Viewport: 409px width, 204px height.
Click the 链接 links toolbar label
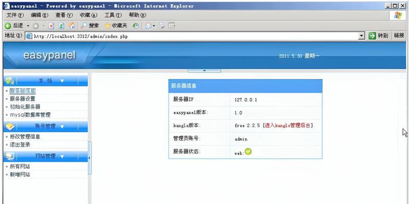pos(399,36)
